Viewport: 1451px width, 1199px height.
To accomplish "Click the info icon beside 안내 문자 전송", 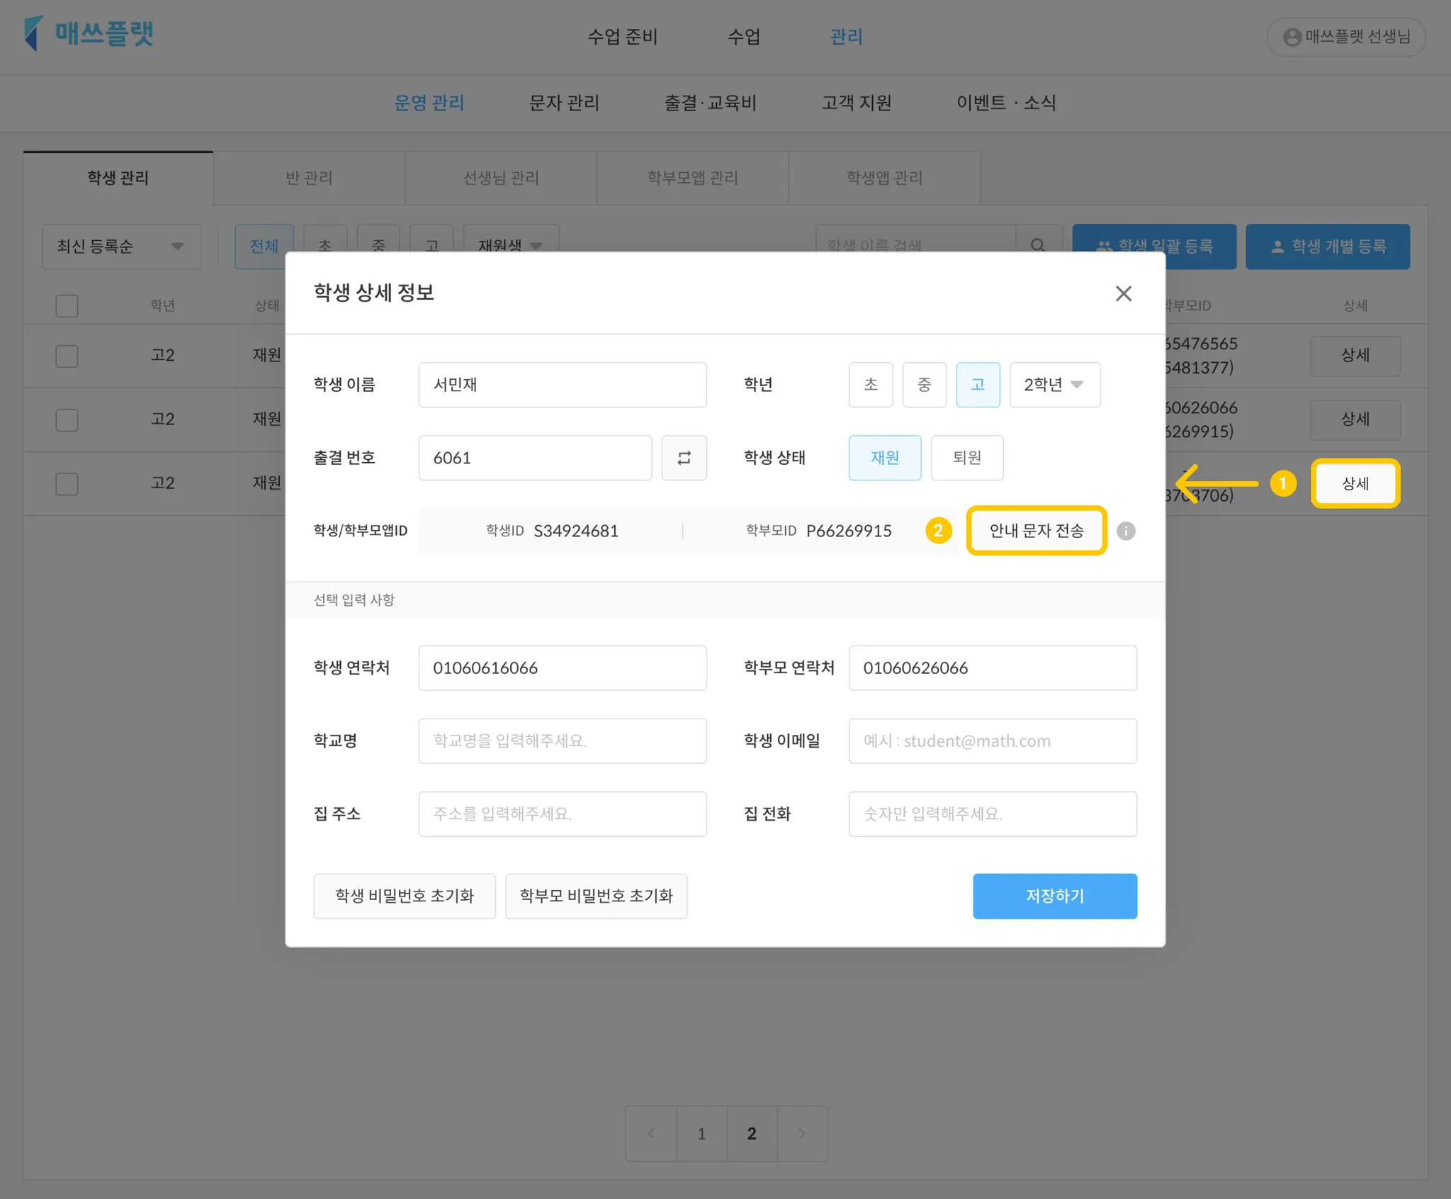I will (x=1125, y=531).
